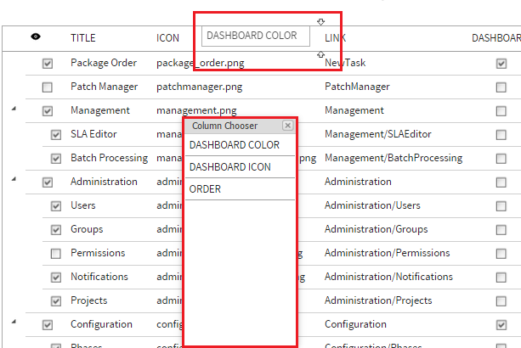Select the SLA Editor row title
This screenshot has height=348, width=521.
(93, 134)
